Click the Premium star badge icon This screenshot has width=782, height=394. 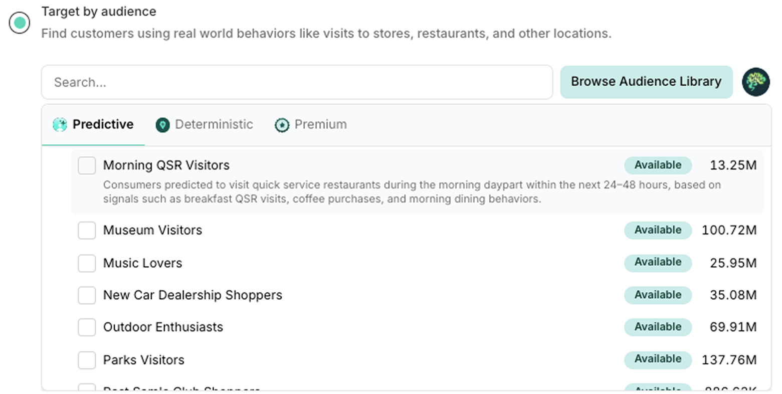[282, 125]
